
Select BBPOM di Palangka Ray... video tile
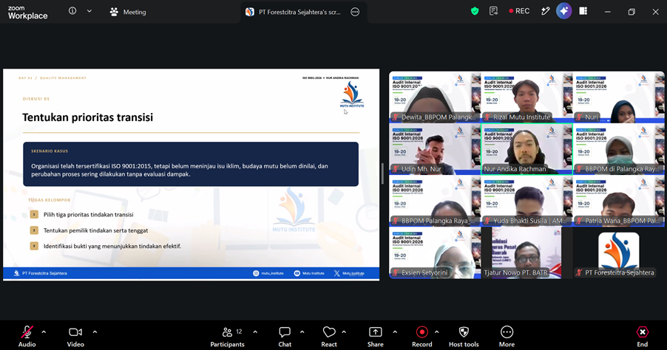coord(618,149)
